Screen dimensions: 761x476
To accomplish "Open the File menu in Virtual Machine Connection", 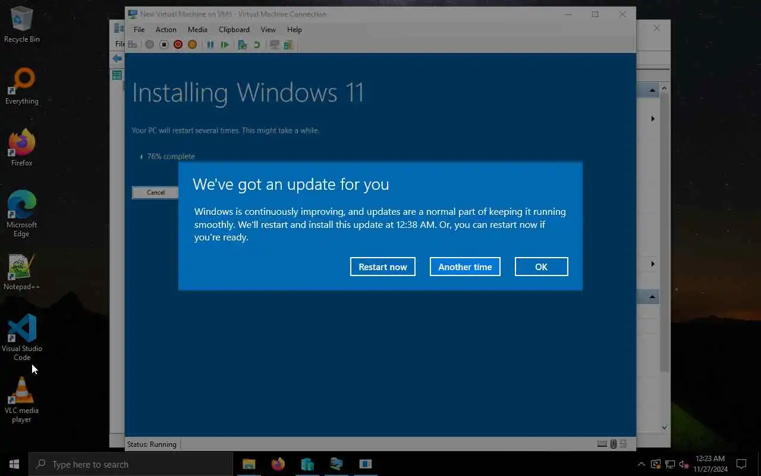I will point(139,29).
